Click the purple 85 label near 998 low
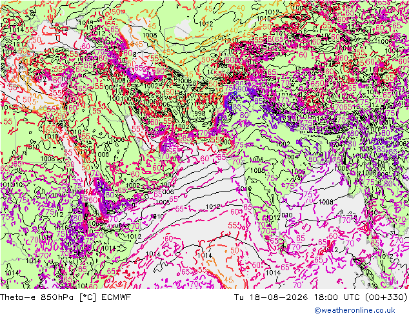The image size is (409, 316). (x=237, y=106)
